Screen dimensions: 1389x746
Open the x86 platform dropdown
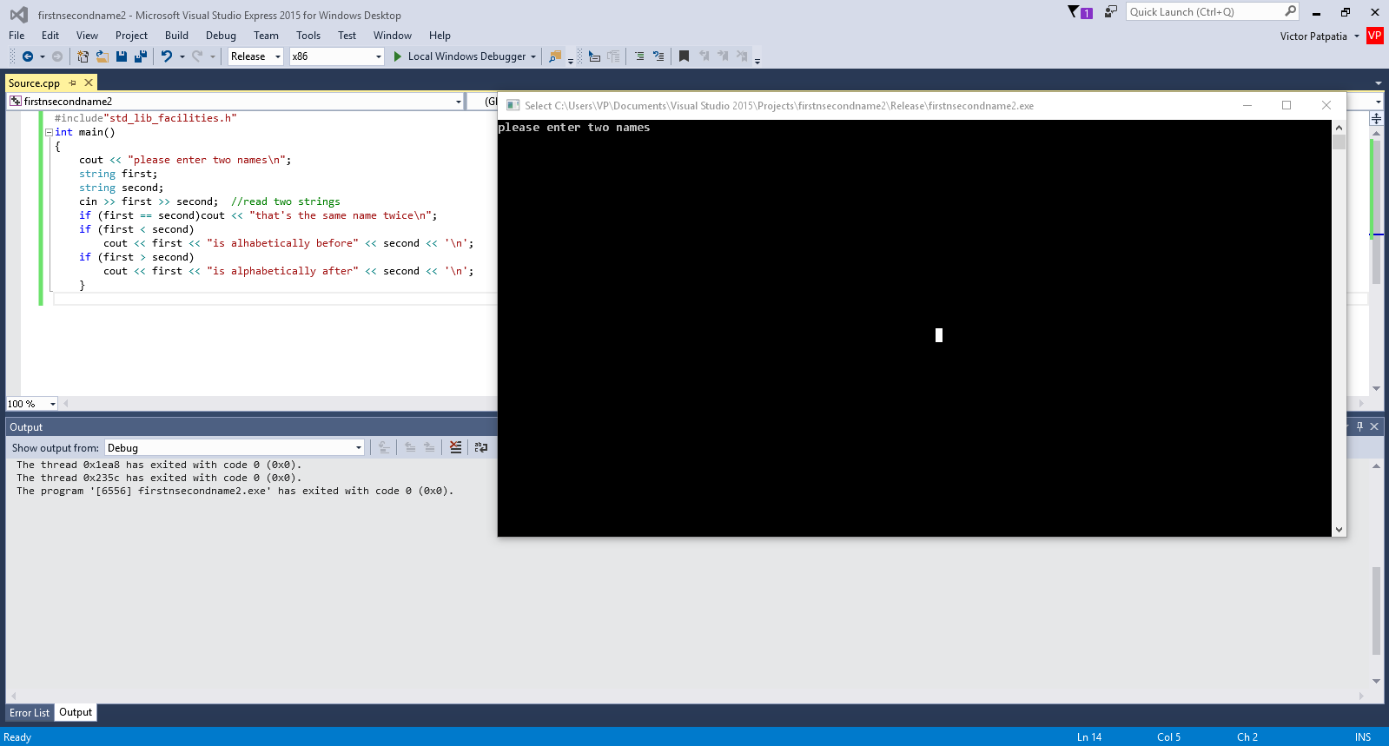(336, 56)
